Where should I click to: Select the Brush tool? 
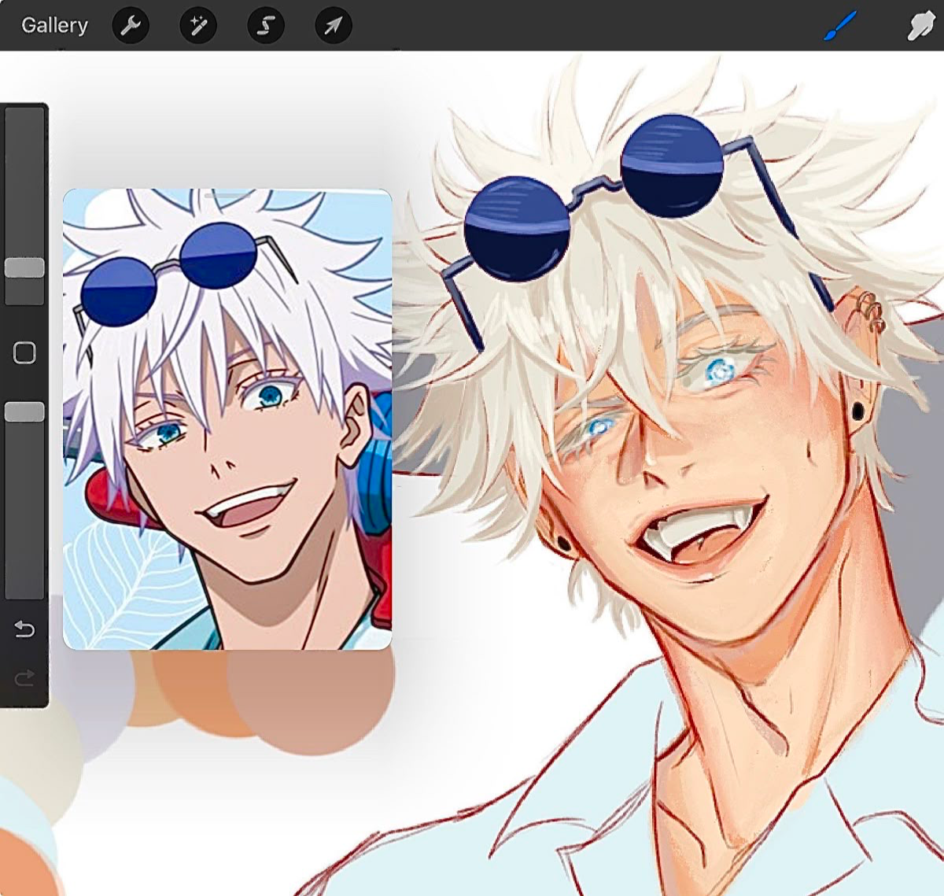pos(840,26)
